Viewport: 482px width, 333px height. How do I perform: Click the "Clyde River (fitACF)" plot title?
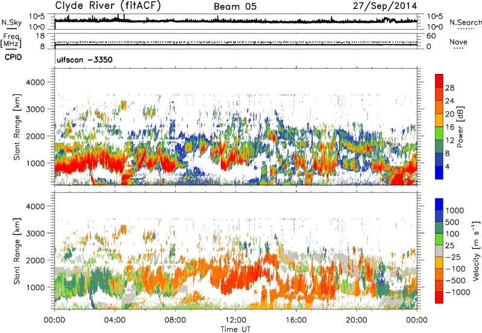[x=108, y=5]
